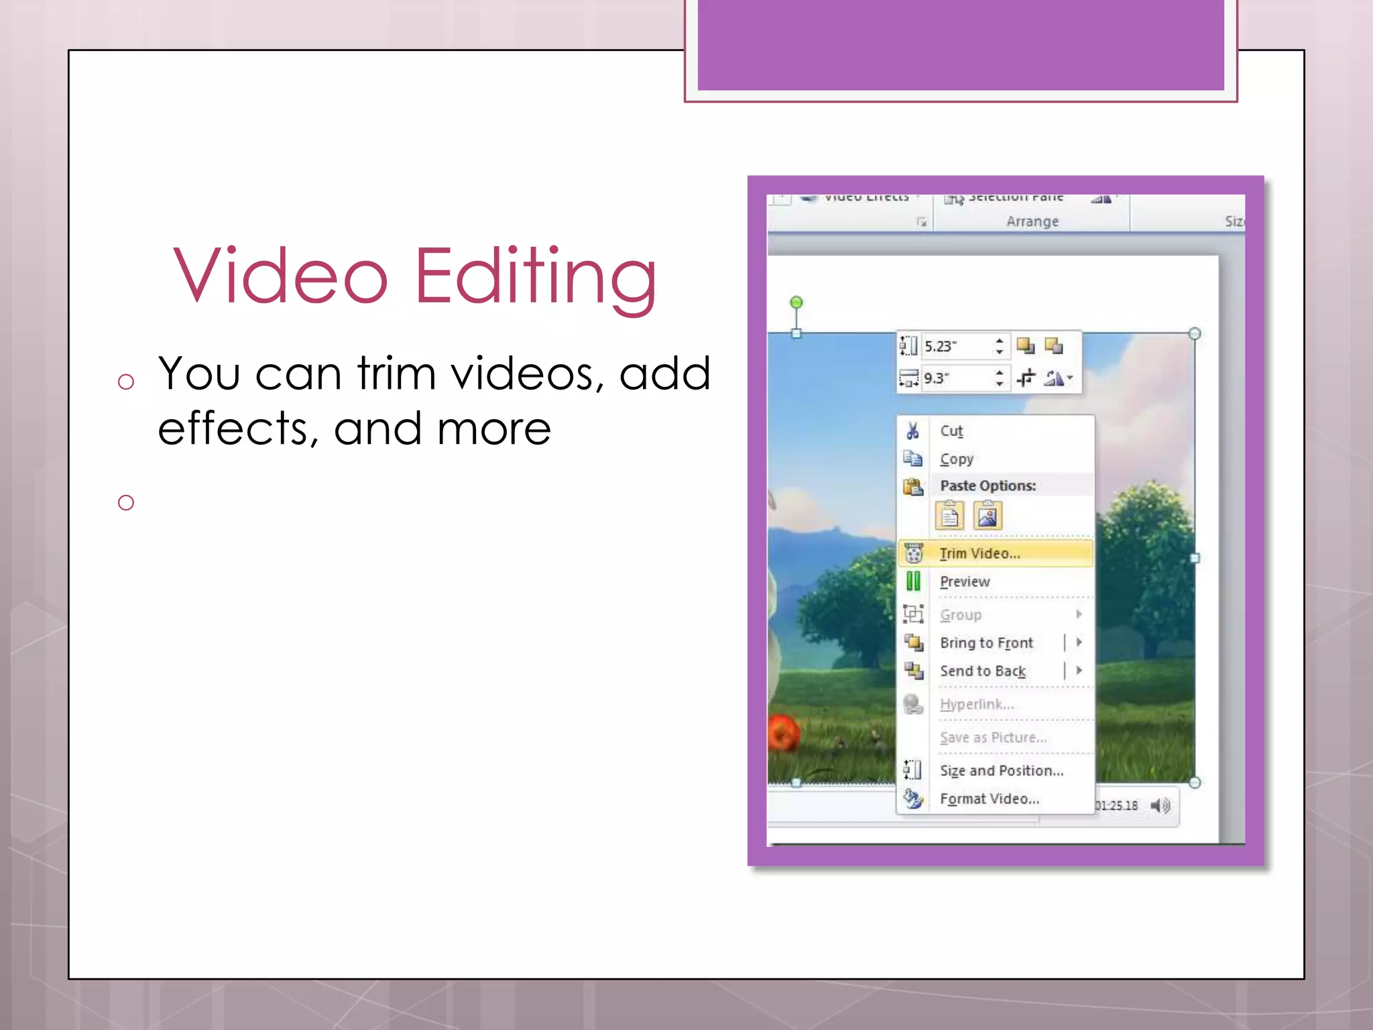
Task: Click the Crop icon in mini toolbar
Action: click(x=1026, y=379)
